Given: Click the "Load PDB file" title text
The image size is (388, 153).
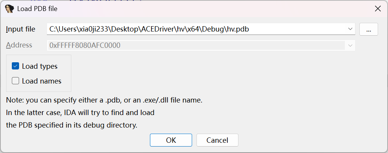Looking at the screenshot, I should coord(37,8).
